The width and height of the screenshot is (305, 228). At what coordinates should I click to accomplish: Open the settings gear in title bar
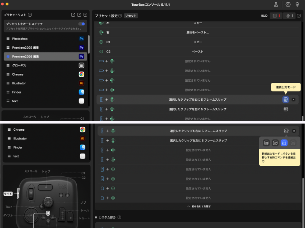point(288,5)
